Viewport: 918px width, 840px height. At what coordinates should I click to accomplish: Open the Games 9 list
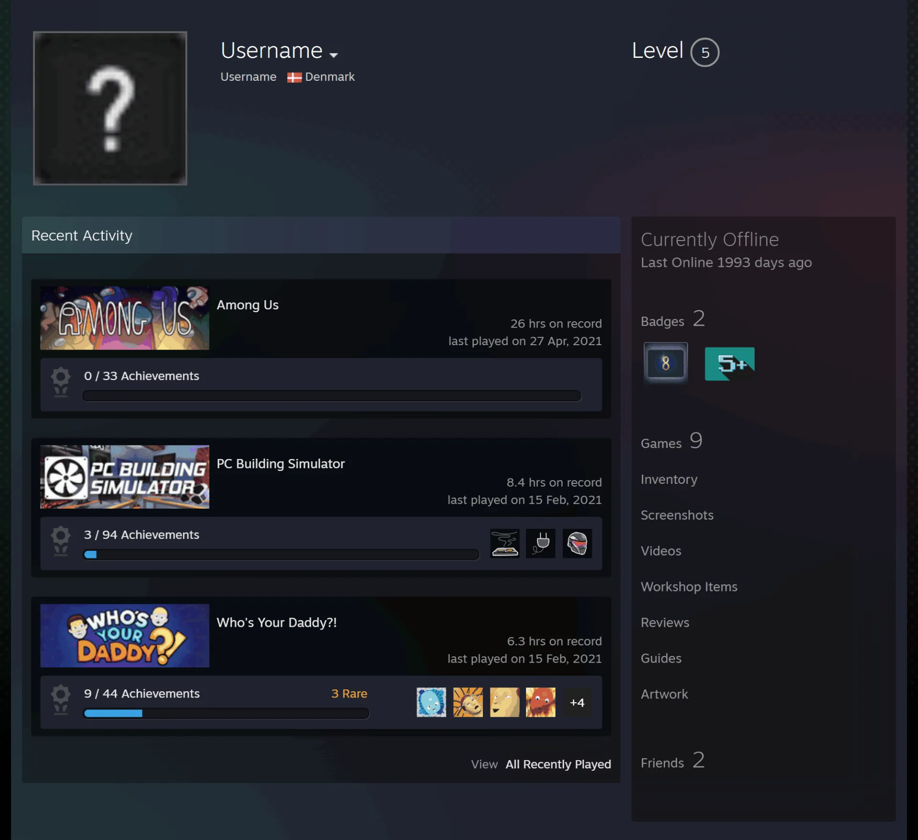[x=671, y=441]
